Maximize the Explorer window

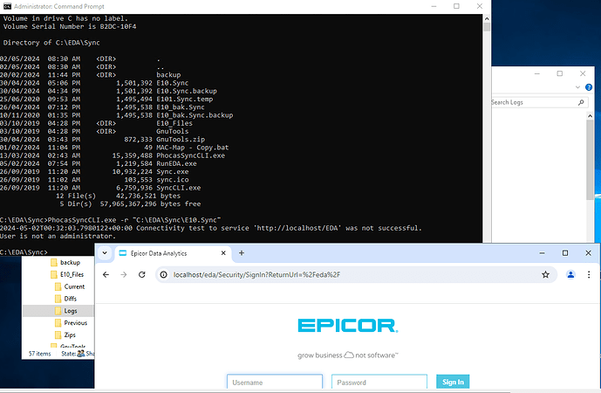click(x=560, y=73)
